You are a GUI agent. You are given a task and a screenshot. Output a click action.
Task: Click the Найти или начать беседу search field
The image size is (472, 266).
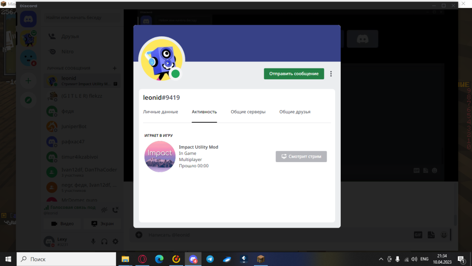82,17
